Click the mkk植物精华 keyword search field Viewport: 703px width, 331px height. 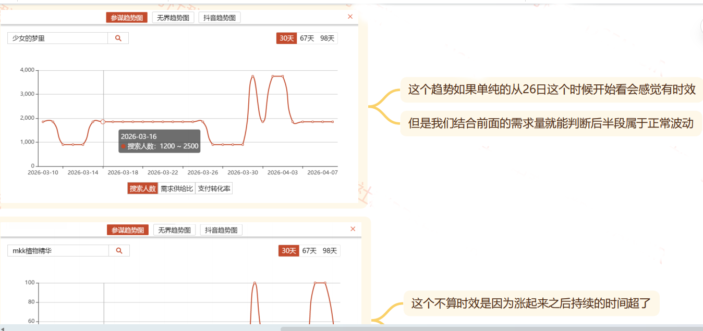coord(57,251)
